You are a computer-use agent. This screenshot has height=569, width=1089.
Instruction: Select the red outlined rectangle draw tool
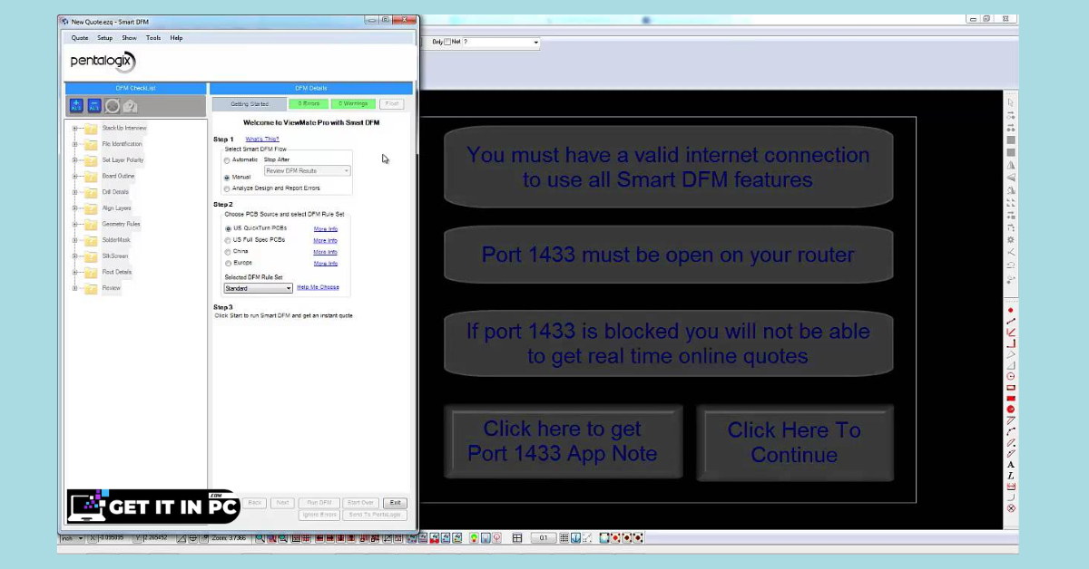1011,387
